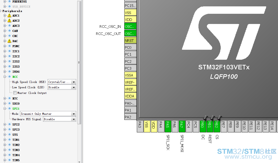Expand the TIM1 tree node
Viewport: 278px width, 163px height.
5,140
